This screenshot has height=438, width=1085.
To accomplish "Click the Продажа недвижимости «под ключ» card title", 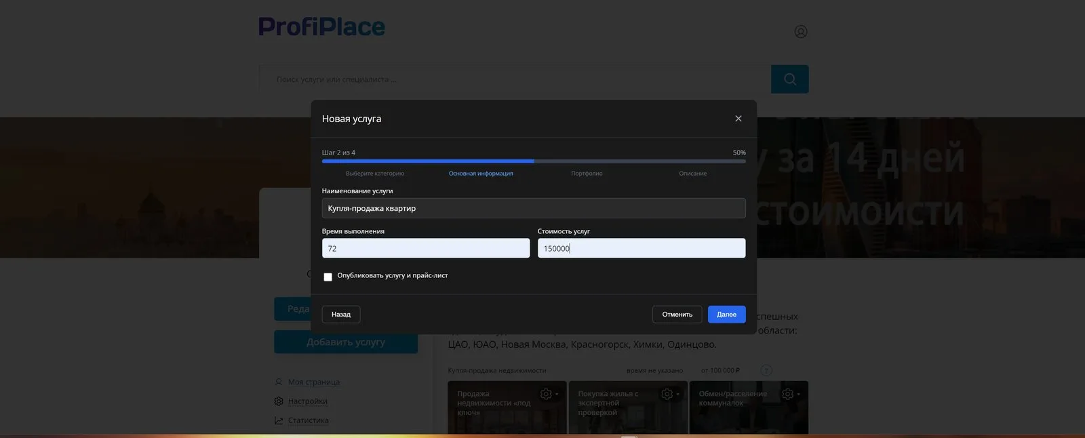I will [x=494, y=403].
